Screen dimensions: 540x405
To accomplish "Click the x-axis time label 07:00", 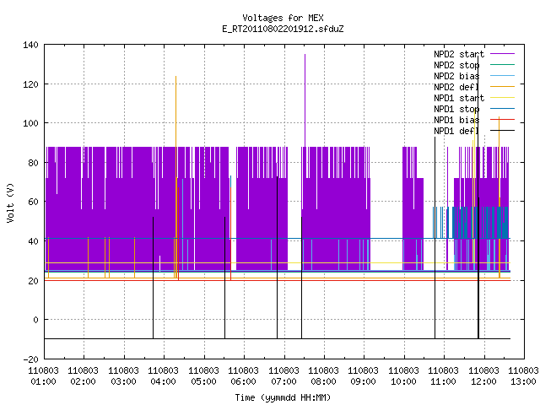I will [x=283, y=381].
